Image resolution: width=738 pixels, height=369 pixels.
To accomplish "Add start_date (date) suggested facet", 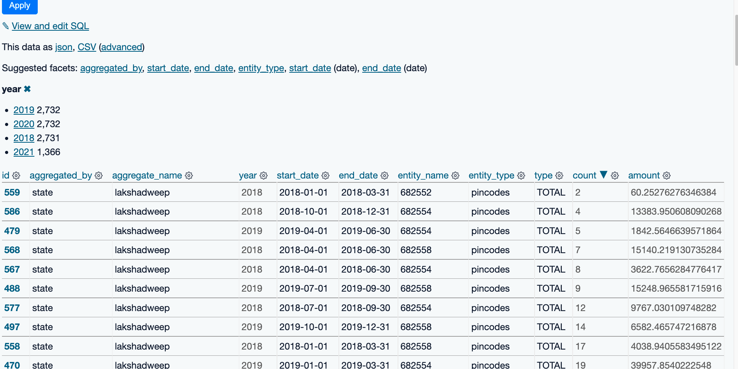I will click(310, 68).
